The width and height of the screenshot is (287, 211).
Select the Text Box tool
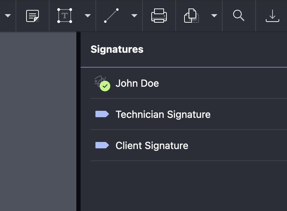pos(64,16)
